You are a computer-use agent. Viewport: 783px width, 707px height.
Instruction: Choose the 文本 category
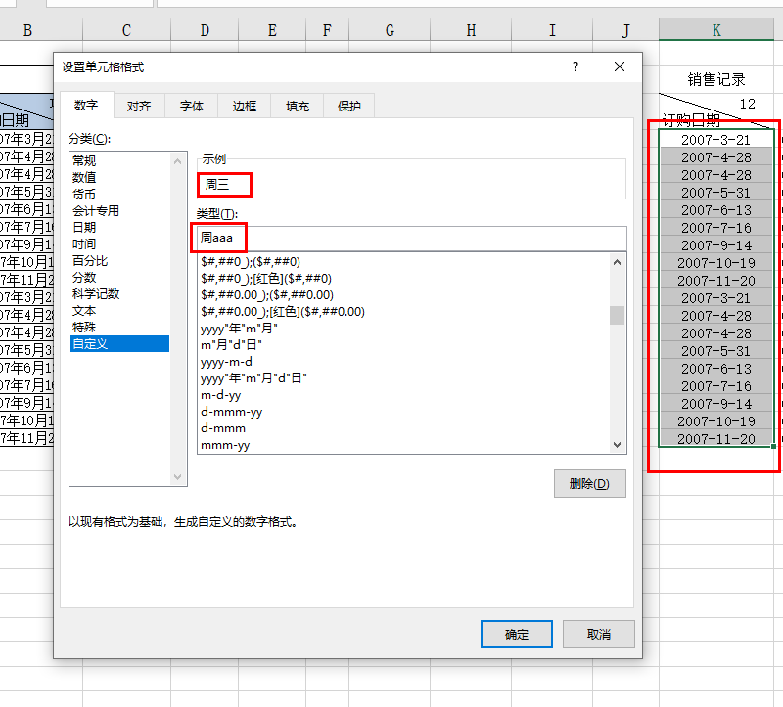click(x=84, y=310)
